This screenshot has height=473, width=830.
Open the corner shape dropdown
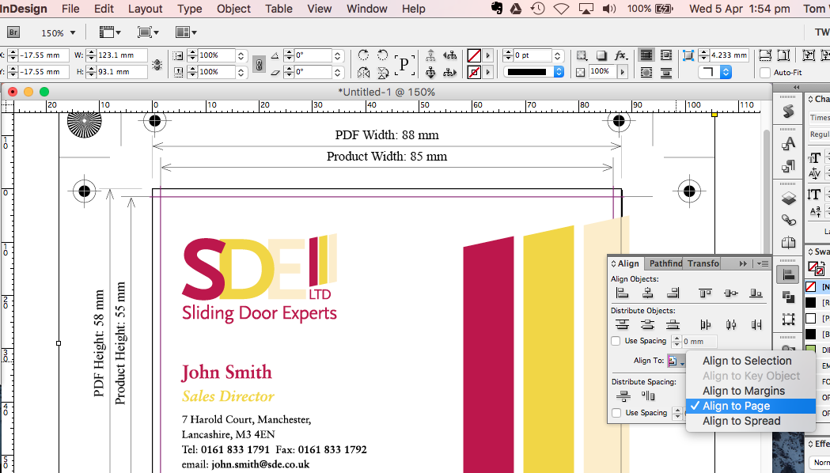(714, 72)
